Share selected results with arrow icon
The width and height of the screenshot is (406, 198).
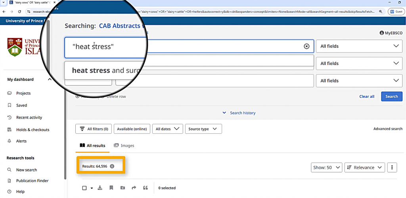click(x=134, y=188)
